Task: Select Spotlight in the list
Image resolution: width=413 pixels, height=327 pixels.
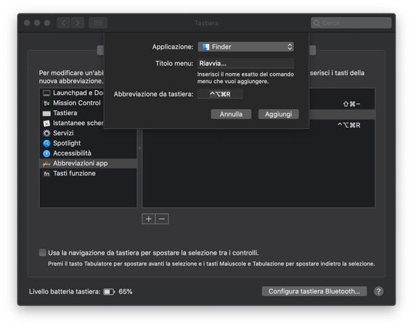Action: [88, 143]
